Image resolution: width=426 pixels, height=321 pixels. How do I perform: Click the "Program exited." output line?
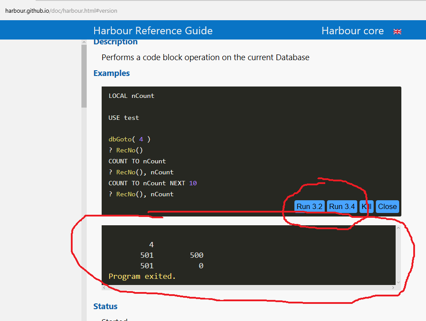(142, 276)
